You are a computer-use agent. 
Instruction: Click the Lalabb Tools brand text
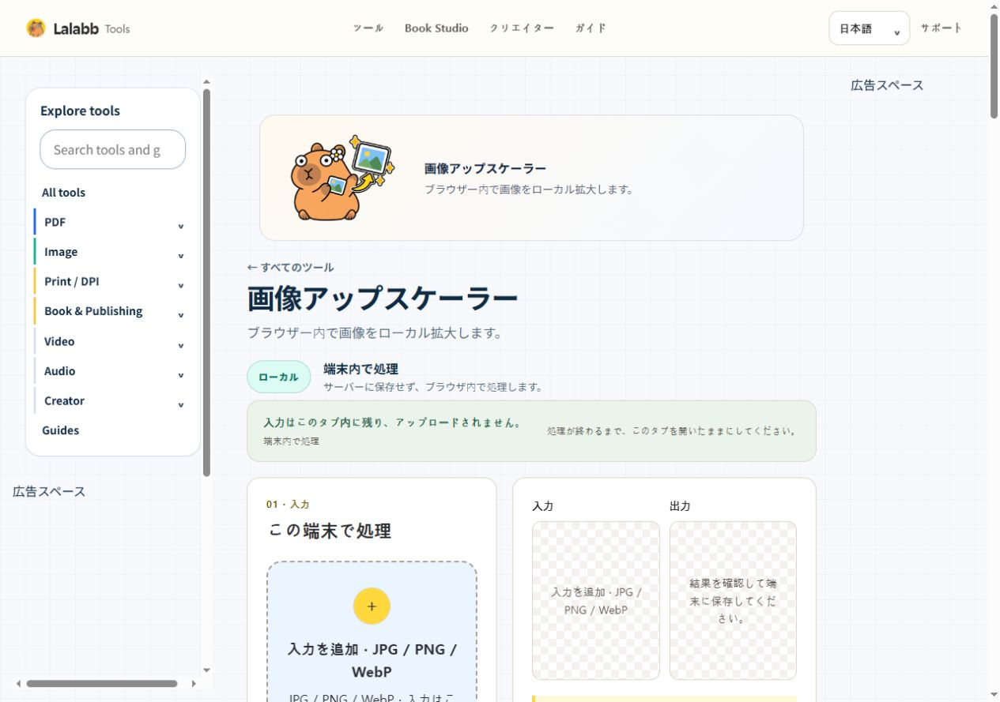[x=92, y=29]
